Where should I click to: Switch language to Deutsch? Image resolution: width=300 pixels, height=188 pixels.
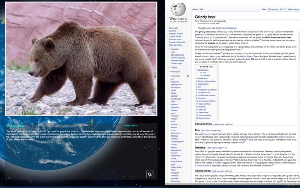point(174,96)
